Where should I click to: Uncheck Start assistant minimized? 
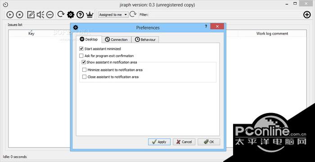click(x=81, y=48)
